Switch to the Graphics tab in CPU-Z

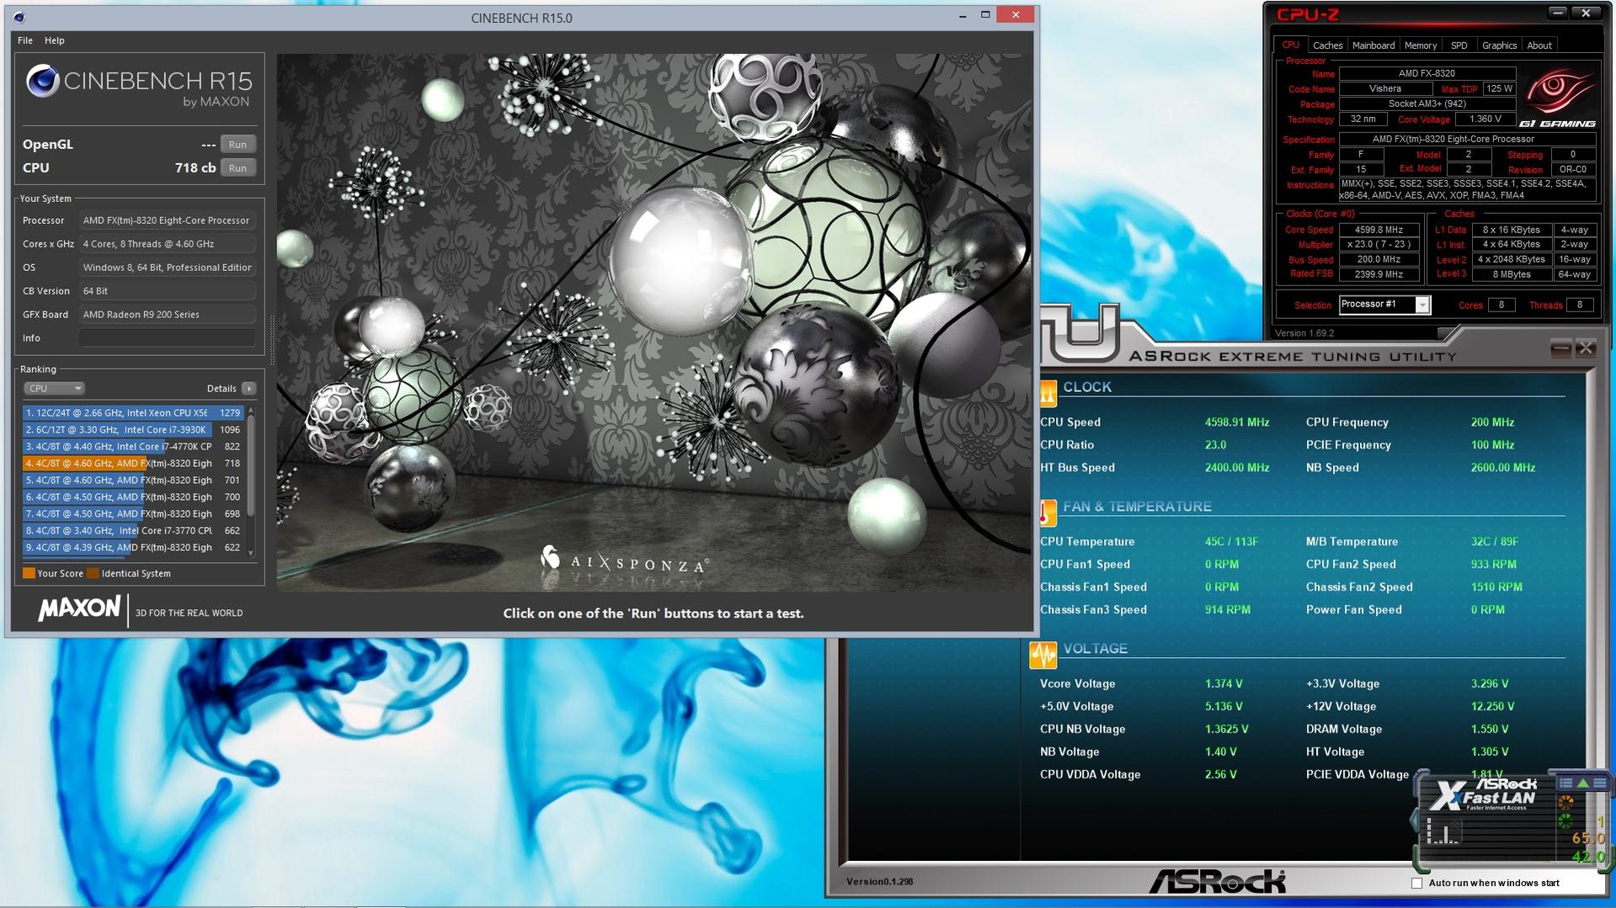click(1499, 45)
